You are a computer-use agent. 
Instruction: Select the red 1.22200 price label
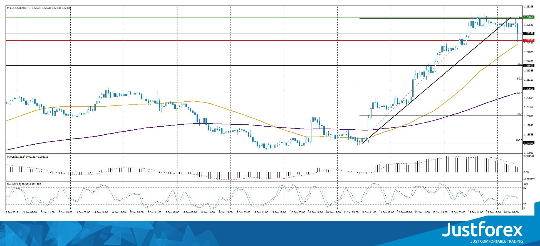point(529,40)
